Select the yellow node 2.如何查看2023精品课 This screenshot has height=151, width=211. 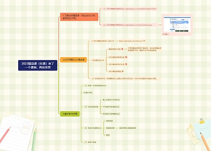tap(73, 60)
